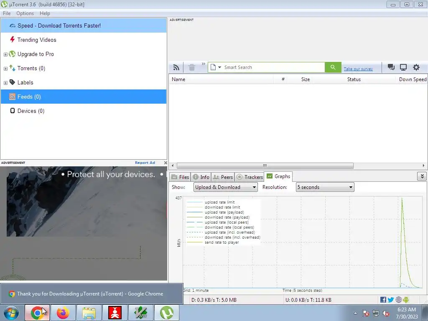This screenshot has width=428, height=321.
Task: Switch to the Trackers tab
Action: (250, 177)
